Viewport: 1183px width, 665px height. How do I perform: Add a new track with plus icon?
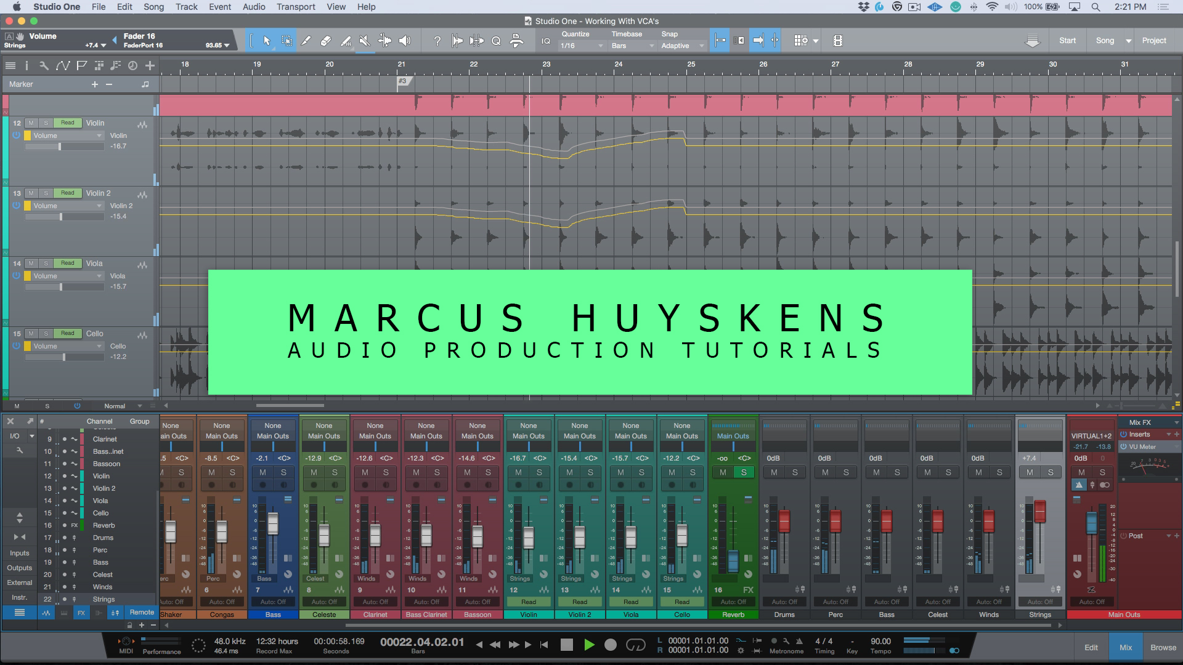point(150,65)
